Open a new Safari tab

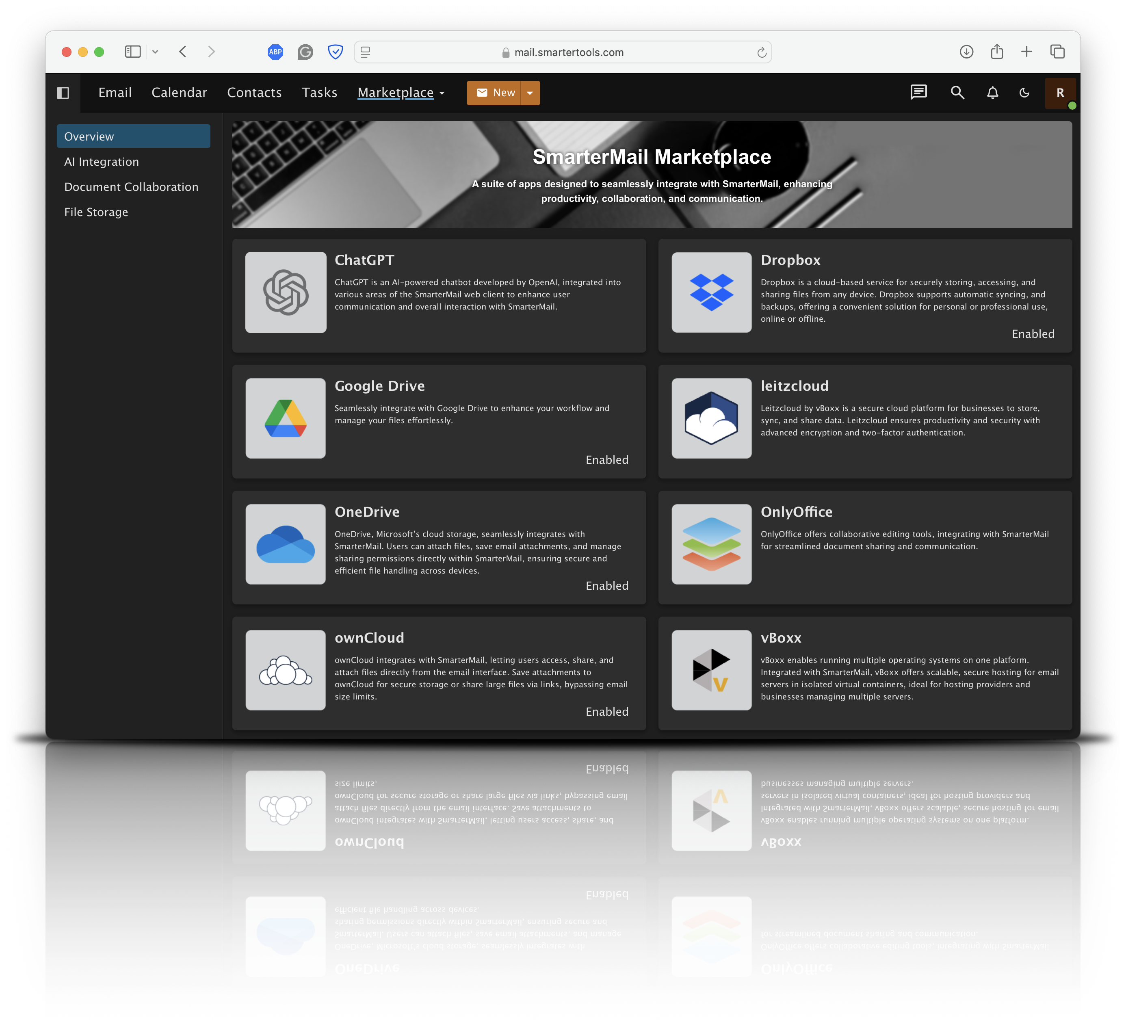(1026, 52)
